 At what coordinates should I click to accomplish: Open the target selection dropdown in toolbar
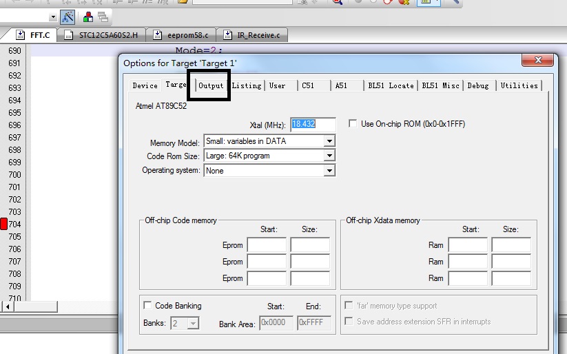(53, 17)
